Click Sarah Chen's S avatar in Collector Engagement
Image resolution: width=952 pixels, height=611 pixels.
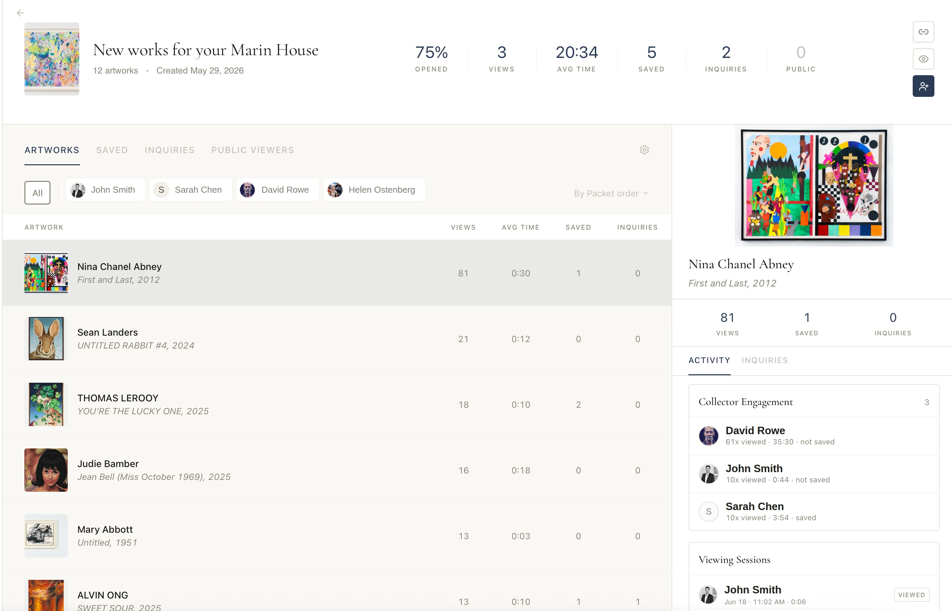708,512
